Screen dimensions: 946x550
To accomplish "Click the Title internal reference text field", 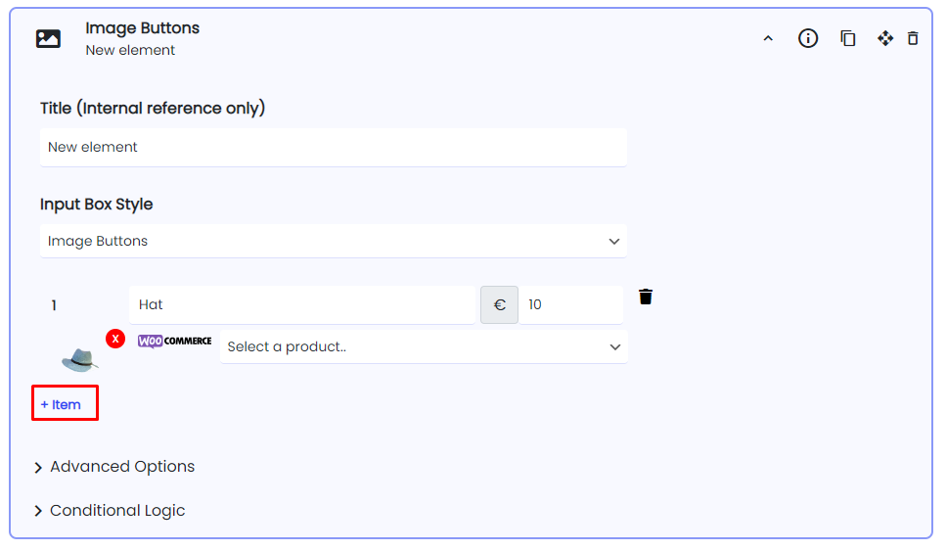I will (334, 148).
